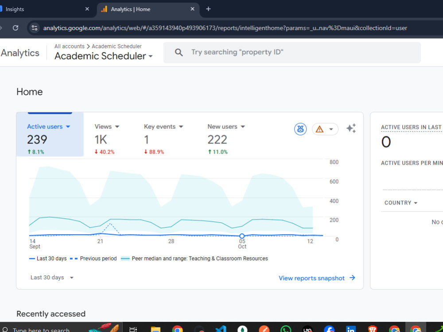Select the Key events metric card
The height and width of the screenshot is (332, 443).
tap(164, 138)
